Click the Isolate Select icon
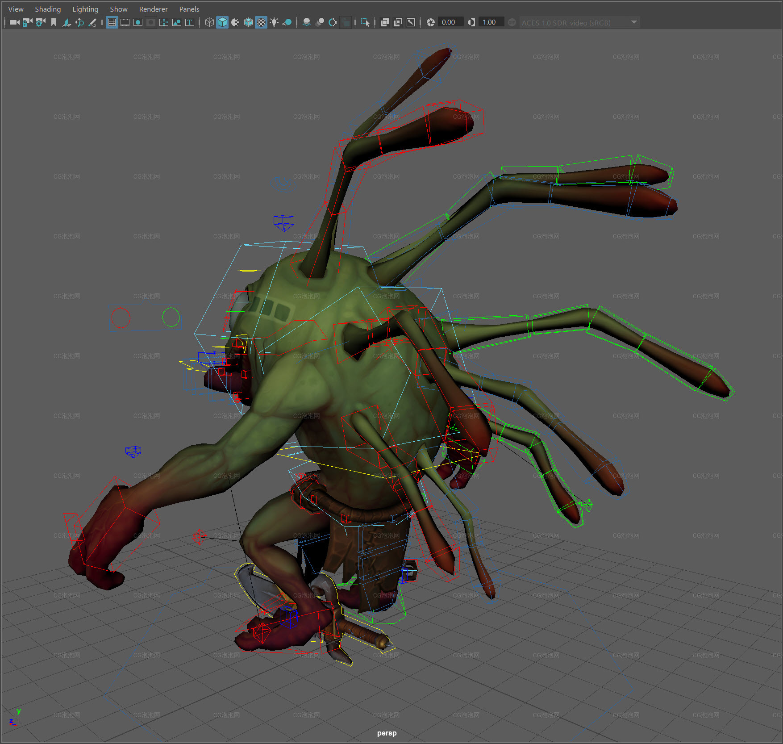Screen dimensions: 783x744 365,22
